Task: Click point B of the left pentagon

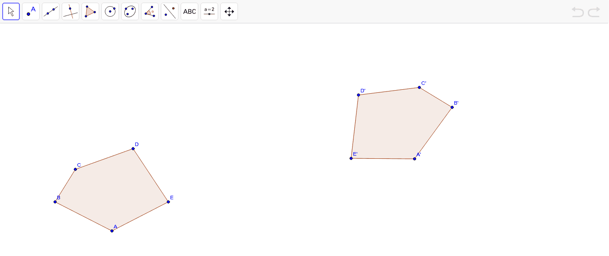Action: [55, 202]
